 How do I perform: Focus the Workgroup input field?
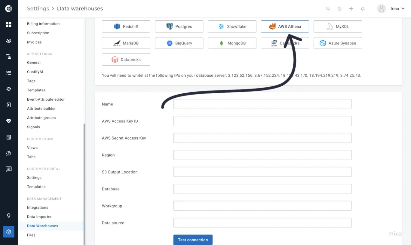click(x=263, y=206)
